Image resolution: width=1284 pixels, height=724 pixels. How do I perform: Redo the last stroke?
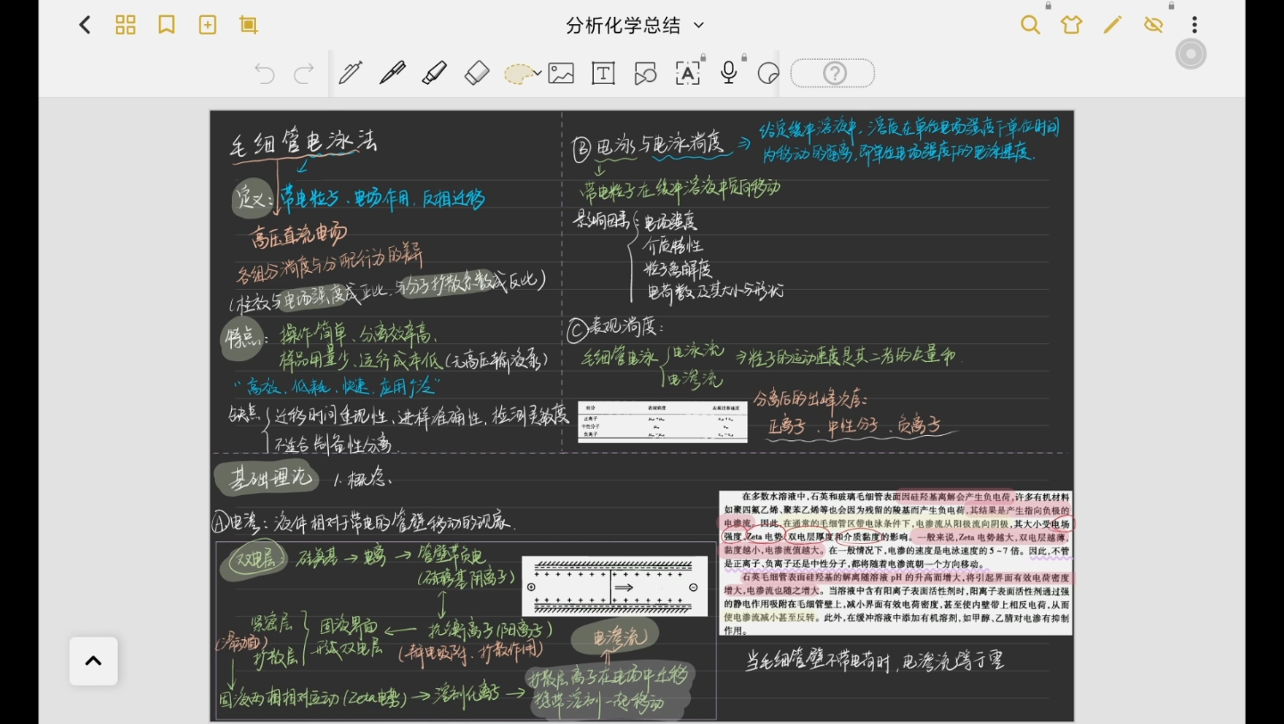click(x=304, y=73)
